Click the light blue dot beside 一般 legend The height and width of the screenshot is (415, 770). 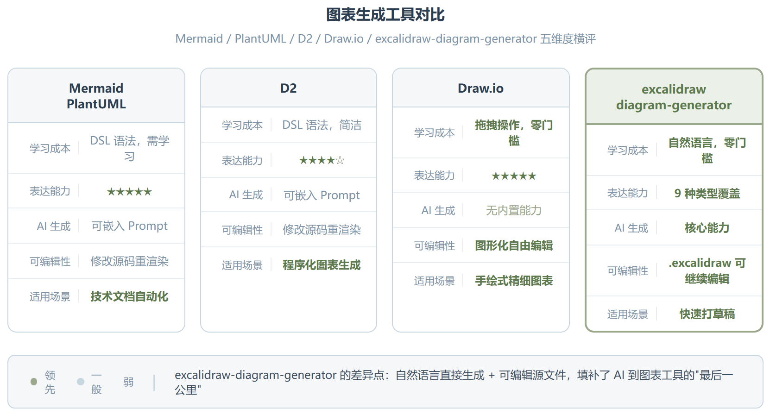coord(81,382)
